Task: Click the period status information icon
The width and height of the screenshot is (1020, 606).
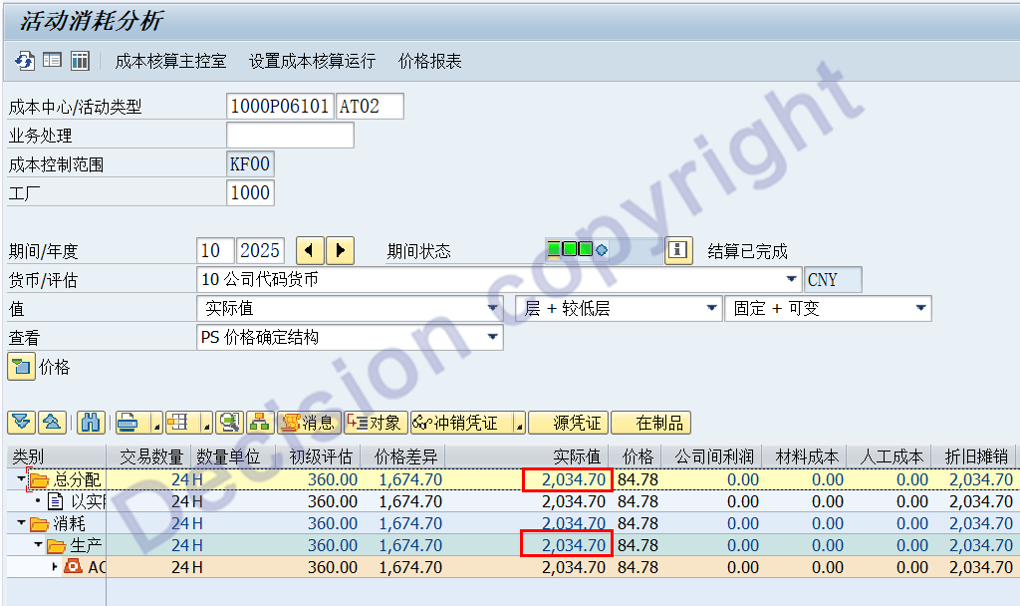Action: 678,250
